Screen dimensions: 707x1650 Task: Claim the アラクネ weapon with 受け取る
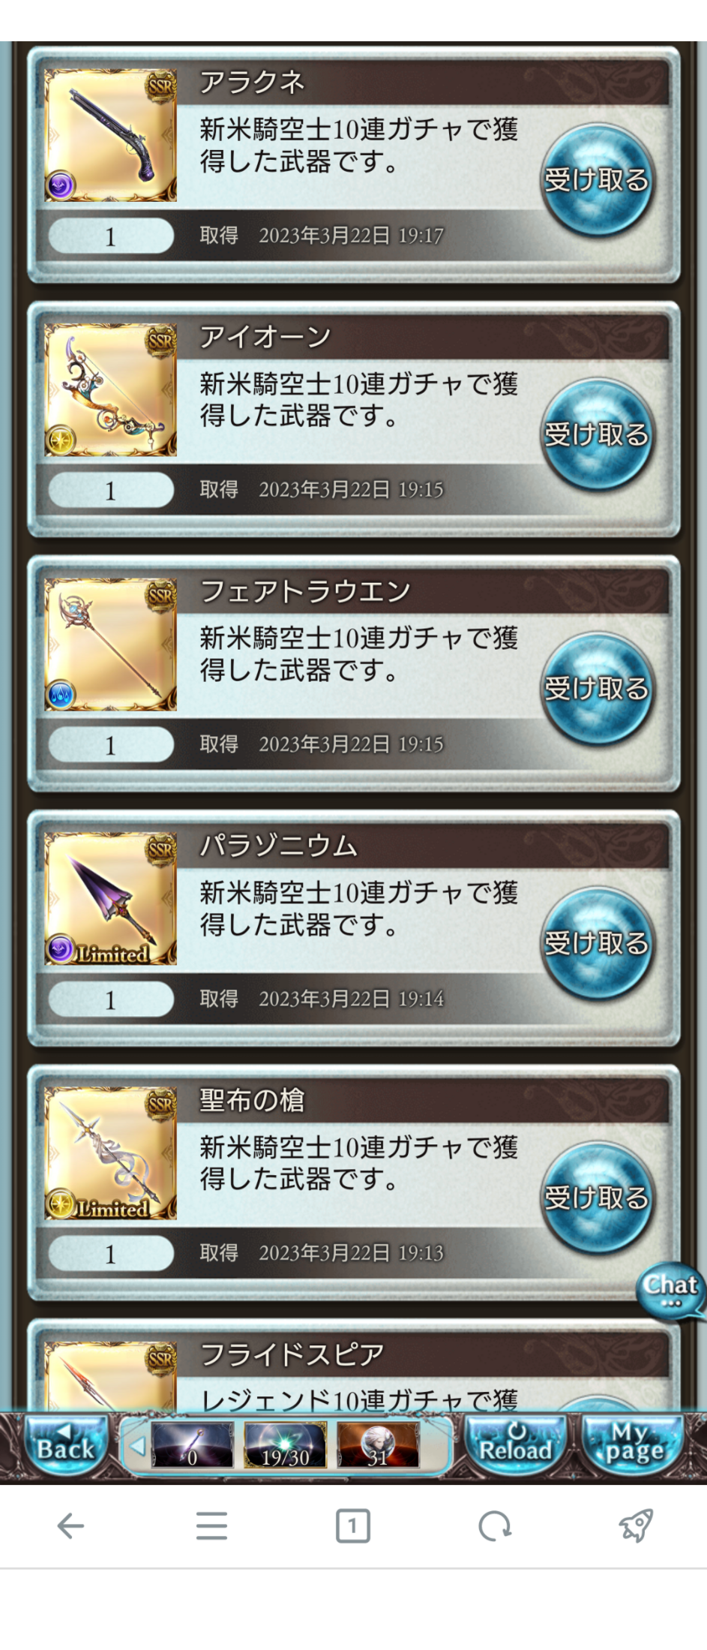click(596, 180)
